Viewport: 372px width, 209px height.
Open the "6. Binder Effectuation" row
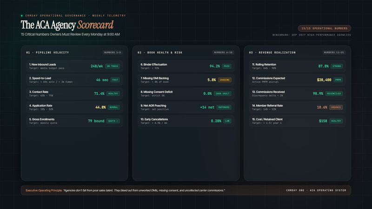coord(186,66)
